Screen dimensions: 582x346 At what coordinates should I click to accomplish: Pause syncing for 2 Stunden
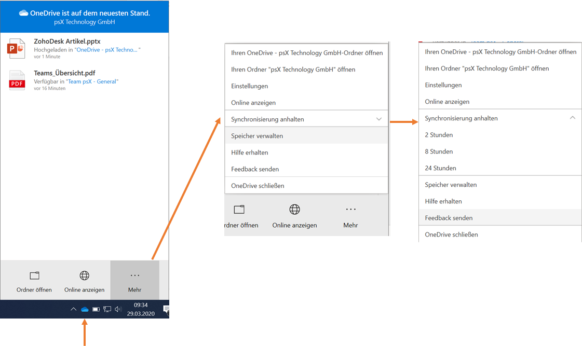(x=500, y=135)
